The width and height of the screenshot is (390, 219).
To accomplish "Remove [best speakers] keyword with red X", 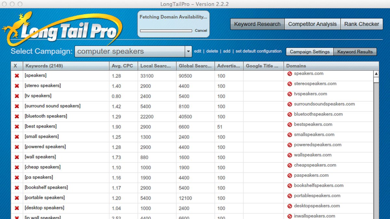I will pos(17,127).
